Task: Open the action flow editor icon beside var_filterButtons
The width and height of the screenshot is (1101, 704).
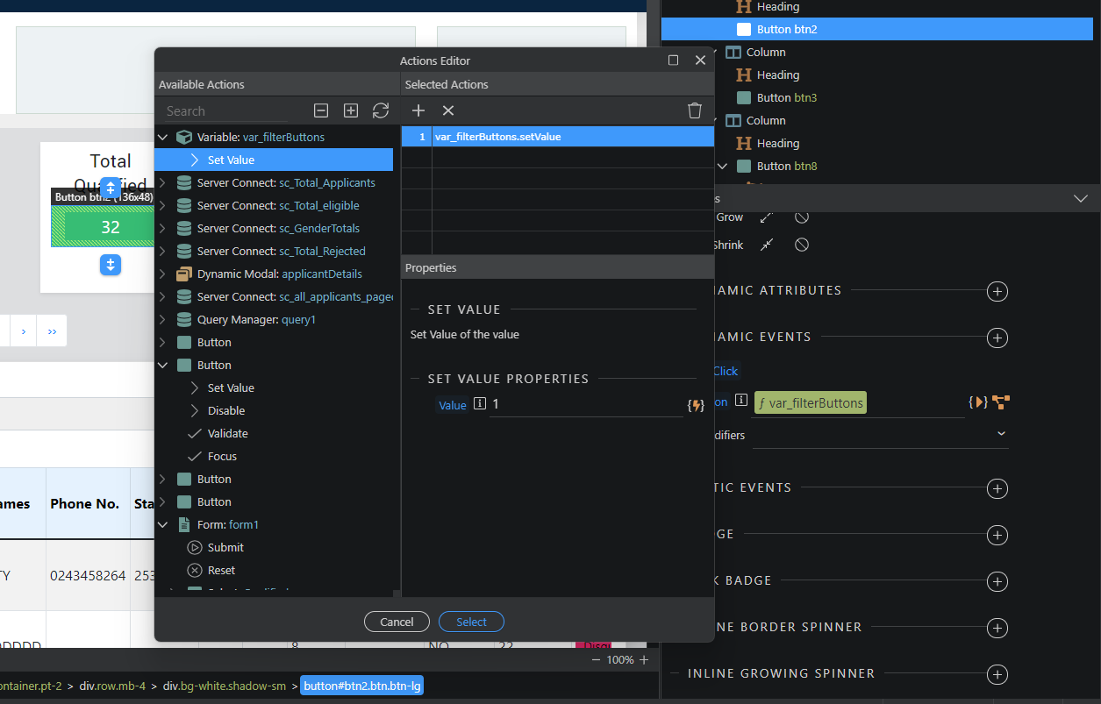Action: click(1001, 402)
